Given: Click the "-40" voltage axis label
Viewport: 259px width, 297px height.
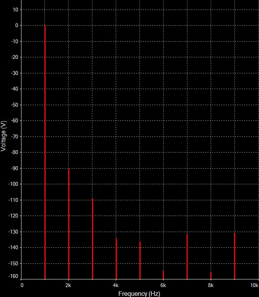Looking at the screenshot, I should pos(15,89).
